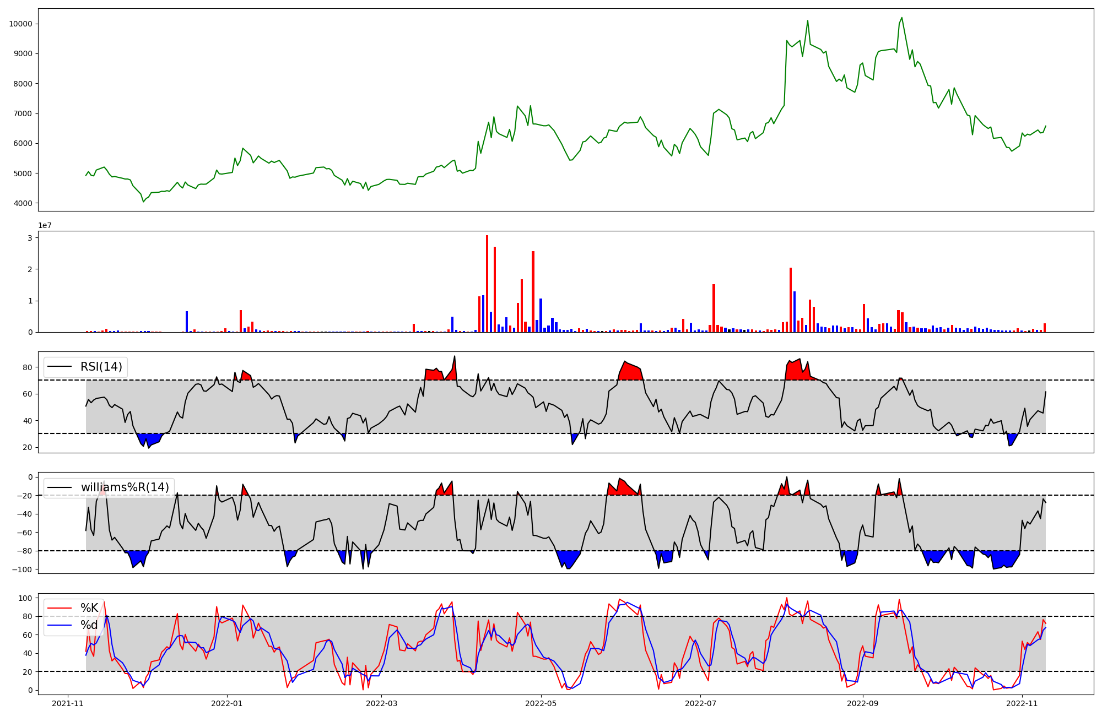Screen dimensions: 1102x716
Task: Click the tallest red volume bar
Action: click(487, 284)
